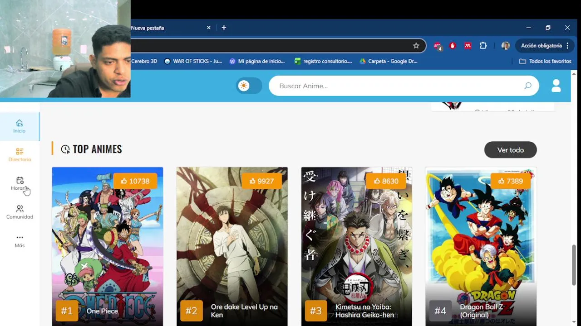Click the Dragon Ball Z (Original) title

(x=481, y=311)
